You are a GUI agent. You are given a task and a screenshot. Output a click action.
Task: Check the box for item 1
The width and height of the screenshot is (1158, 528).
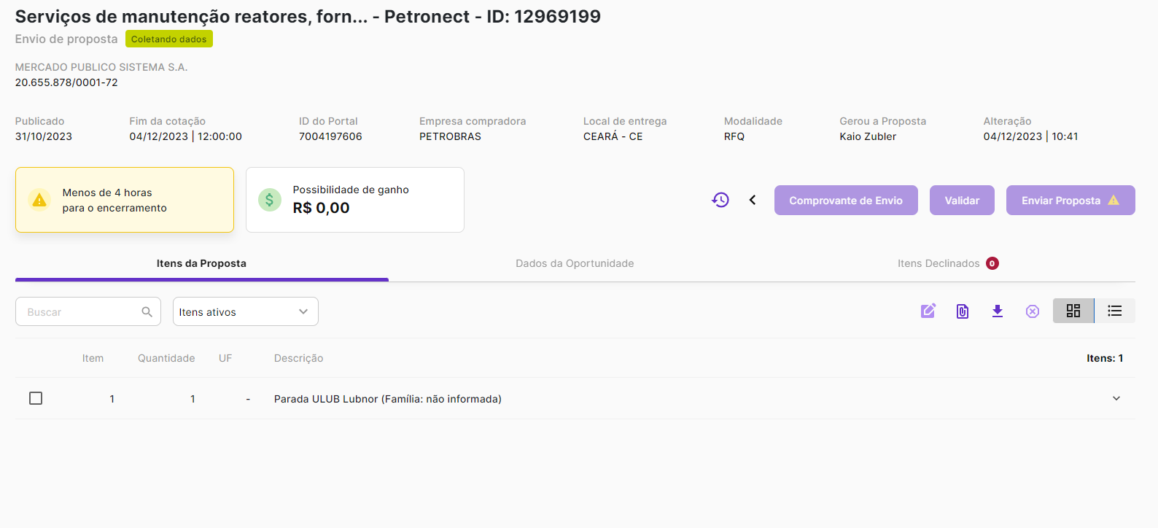click(x=36, y=398)
